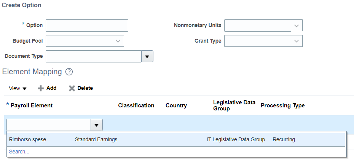Open Nonmonetary Units dropdown
The width and height of the screenshot is (354, 166).
coord(263,26)
